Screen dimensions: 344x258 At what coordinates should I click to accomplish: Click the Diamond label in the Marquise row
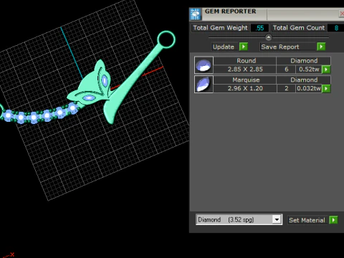[x=304, y=80]
